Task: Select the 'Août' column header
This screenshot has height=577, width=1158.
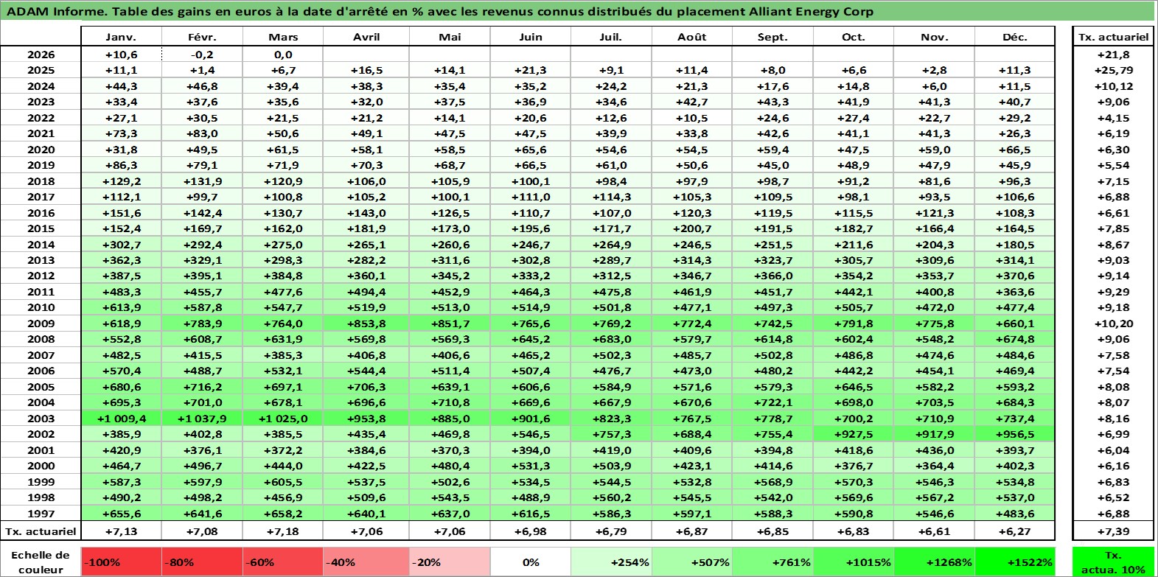Action: pos(692,37)
